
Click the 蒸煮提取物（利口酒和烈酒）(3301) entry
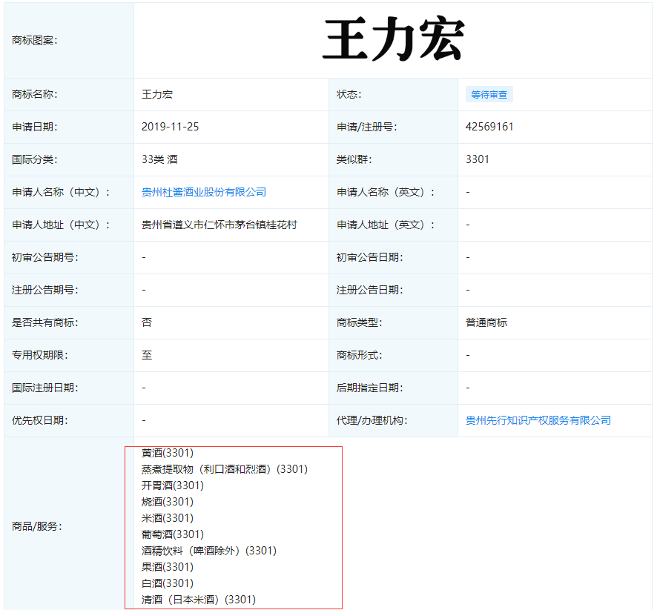point(225,469)
